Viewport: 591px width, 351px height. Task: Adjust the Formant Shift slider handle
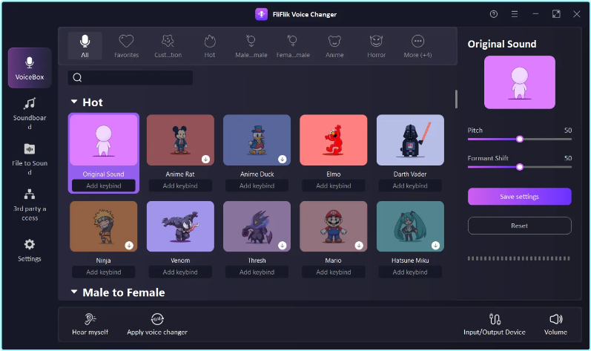[520, 167]
